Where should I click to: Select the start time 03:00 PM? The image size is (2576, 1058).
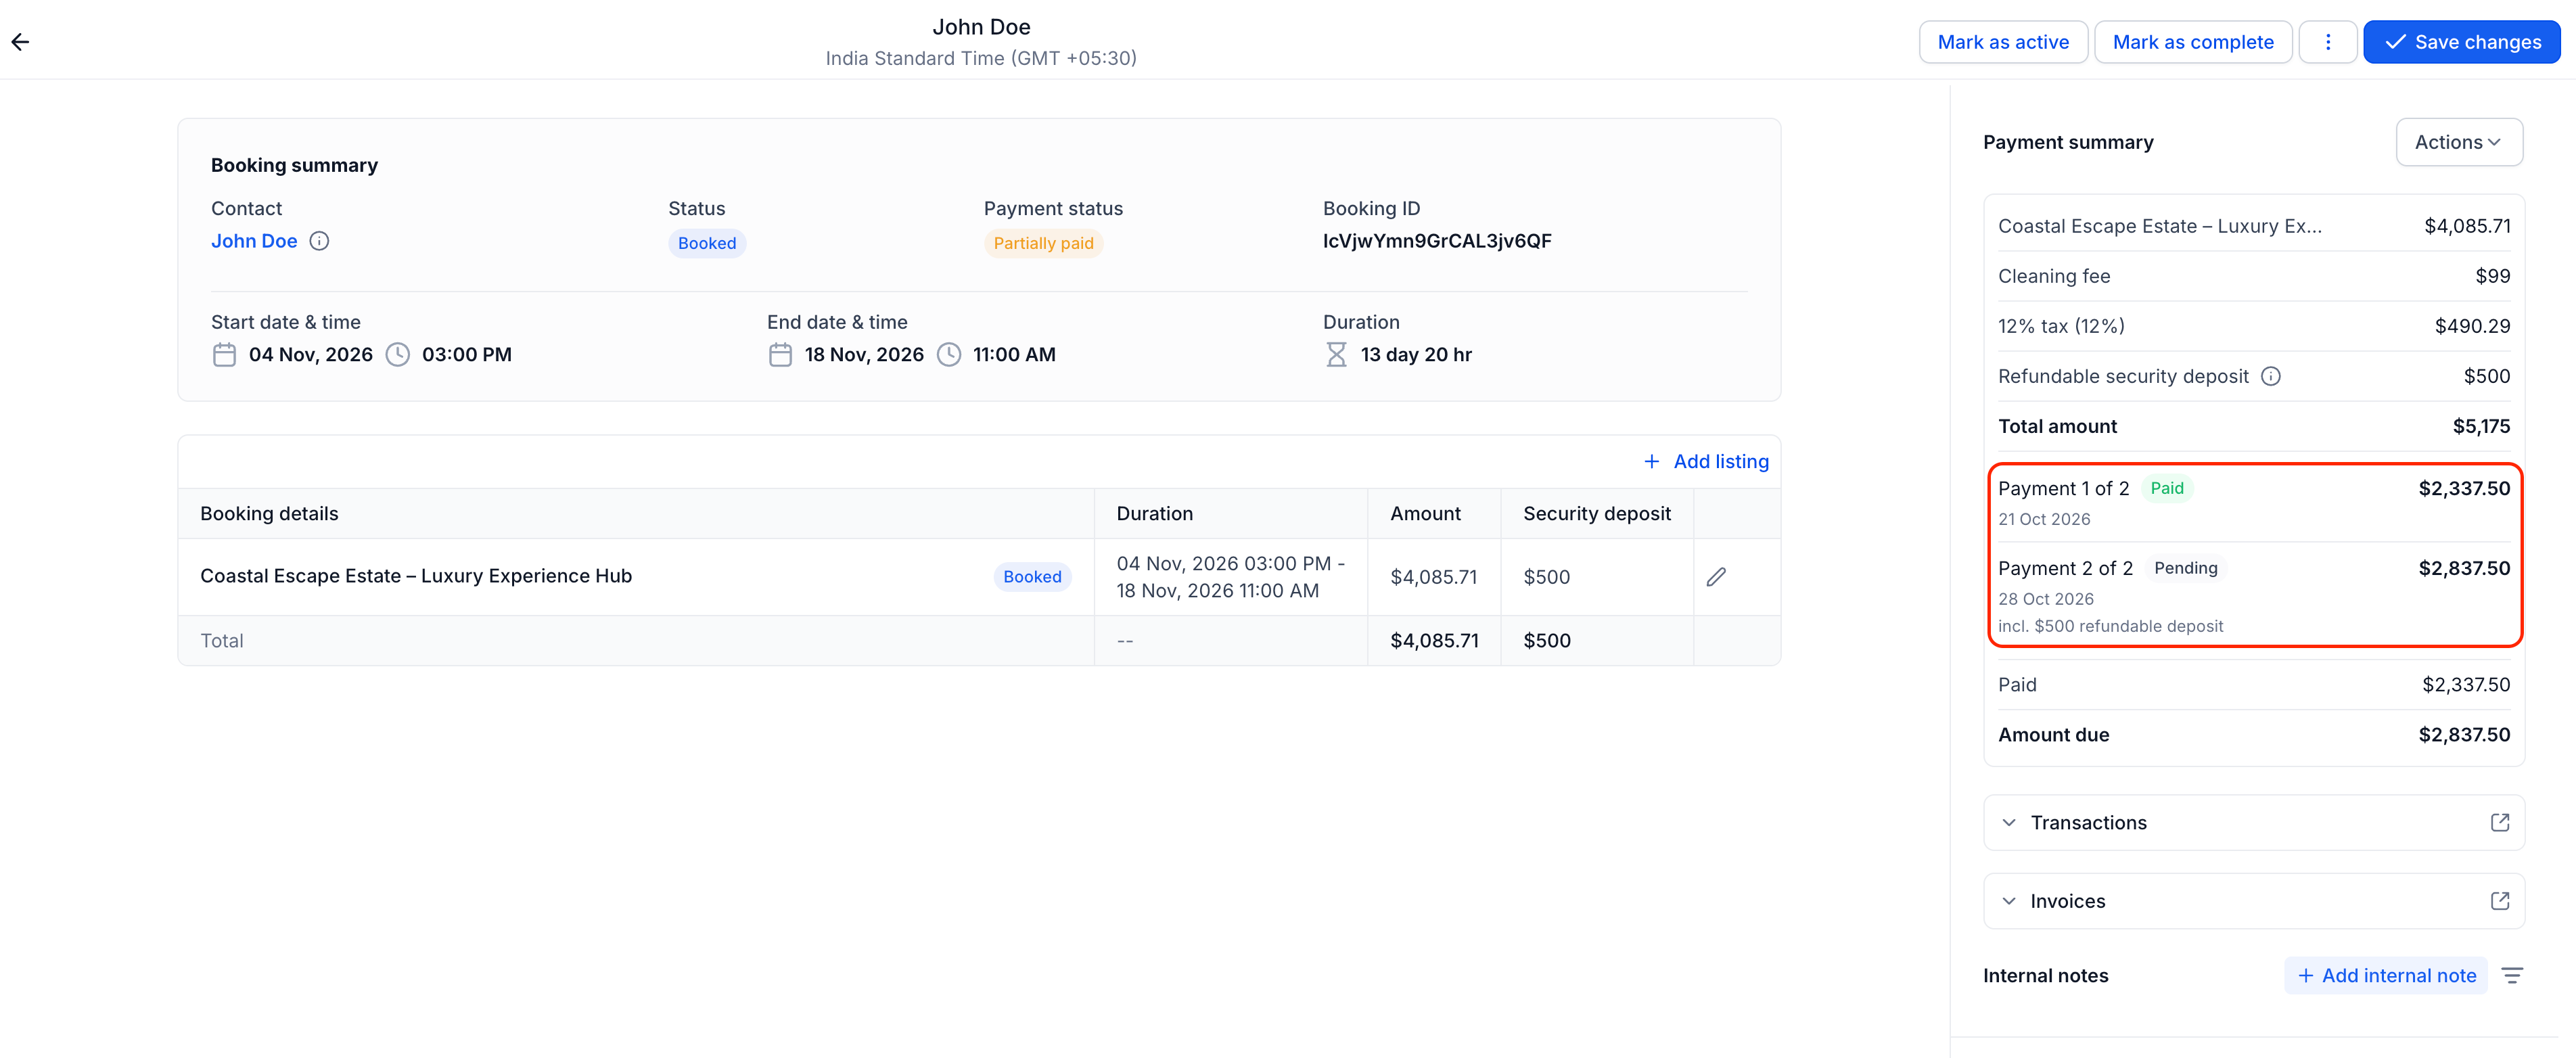[467, 355]
